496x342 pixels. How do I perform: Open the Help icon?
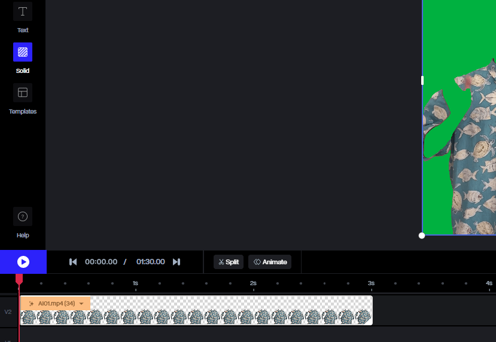[23, 216]
